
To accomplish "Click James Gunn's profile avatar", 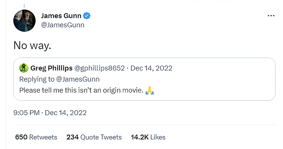I will (24, 21).
